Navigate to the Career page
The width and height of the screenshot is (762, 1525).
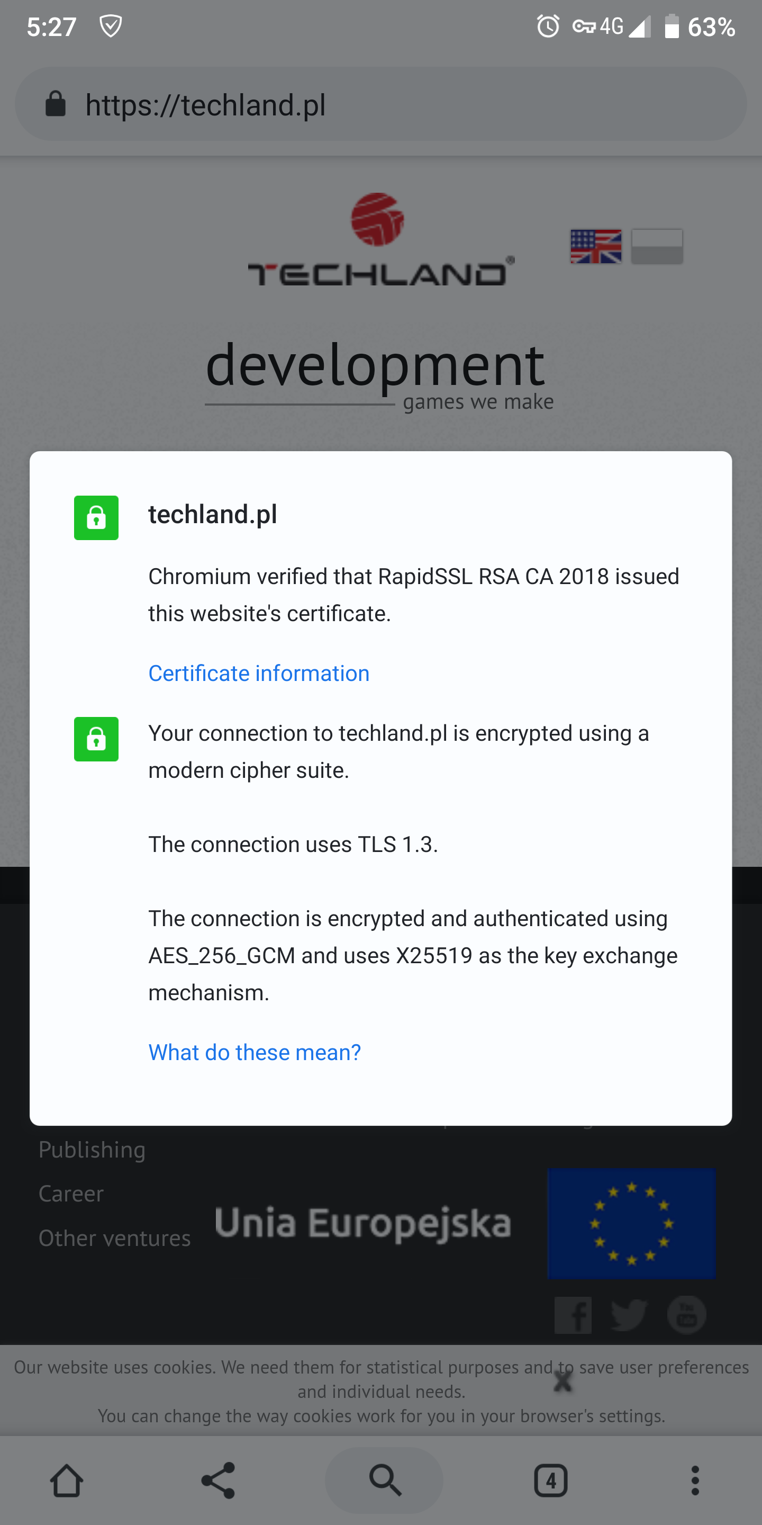[70, 1194]
